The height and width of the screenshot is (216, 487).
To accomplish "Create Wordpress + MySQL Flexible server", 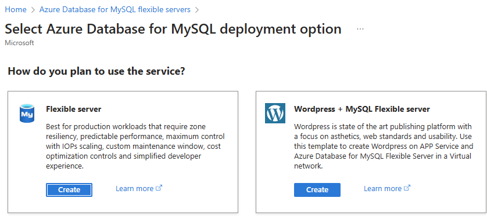I will pos(317,190).
